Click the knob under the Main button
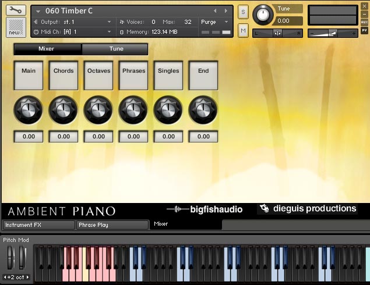Image resolution: width=370 pixels, height=285 pixels. [29, 110]
